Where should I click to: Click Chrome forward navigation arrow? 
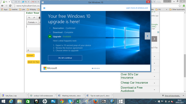coord(6,6)
